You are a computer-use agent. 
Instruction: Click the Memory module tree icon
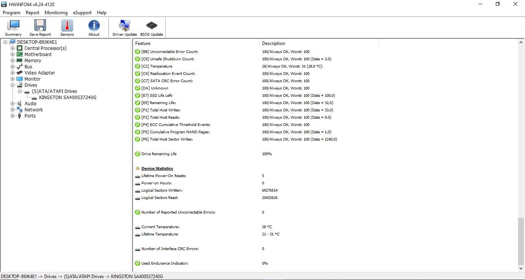20,60
